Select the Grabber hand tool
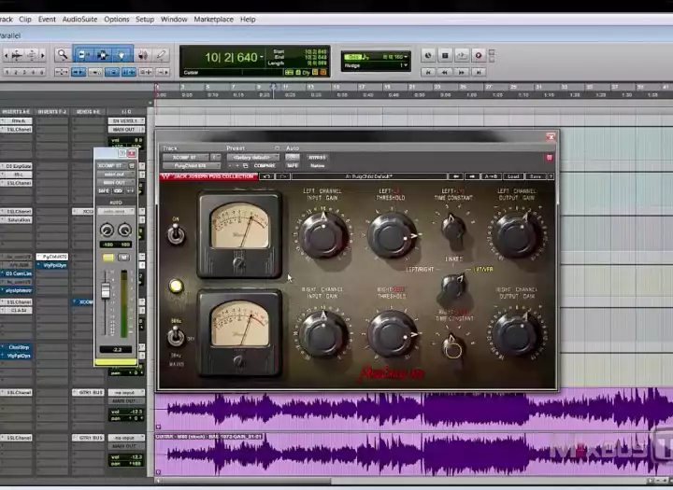Screen dimensions: 673x490 (x=122, y=55)
